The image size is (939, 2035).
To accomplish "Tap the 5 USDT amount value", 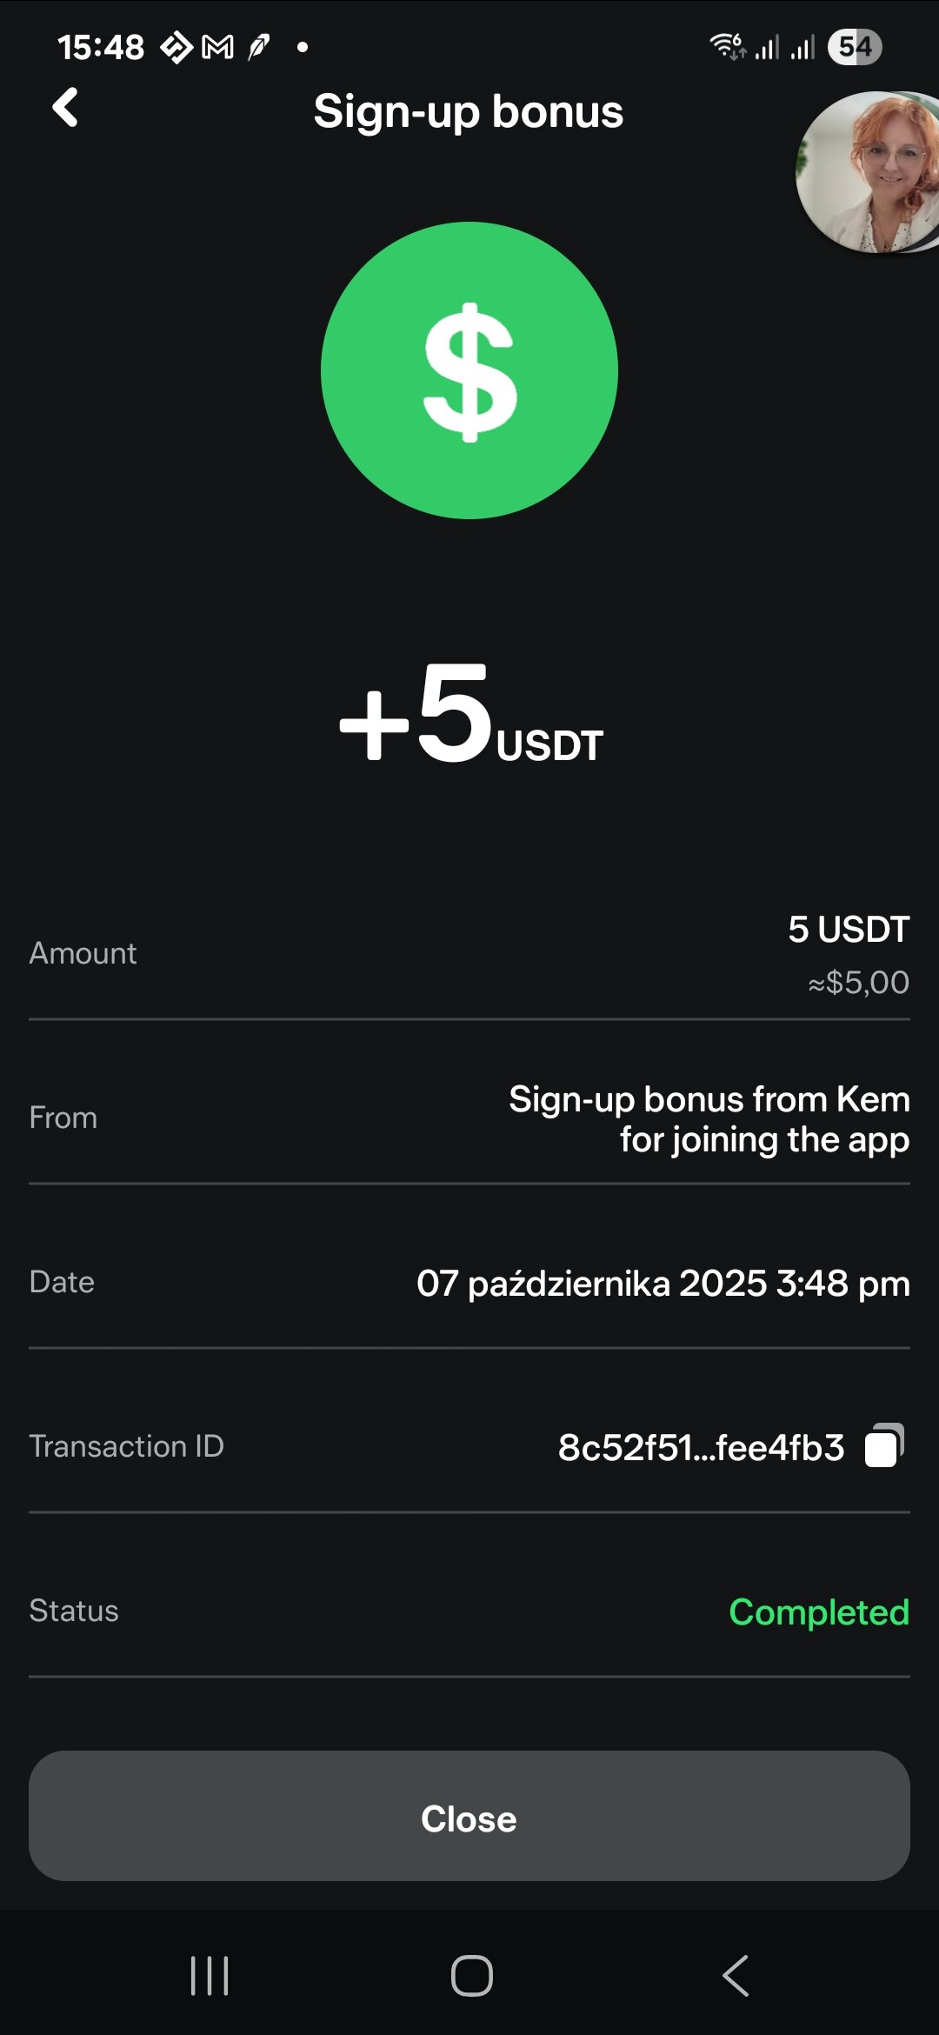I will tap(849, 930).
